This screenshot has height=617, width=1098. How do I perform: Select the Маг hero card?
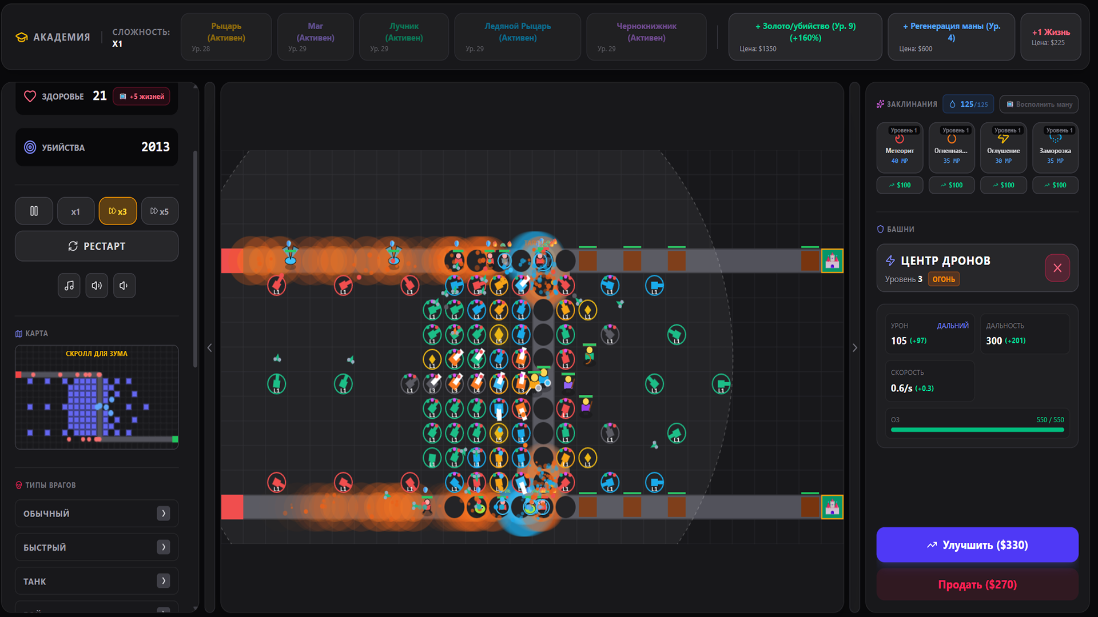pos(315,37)
